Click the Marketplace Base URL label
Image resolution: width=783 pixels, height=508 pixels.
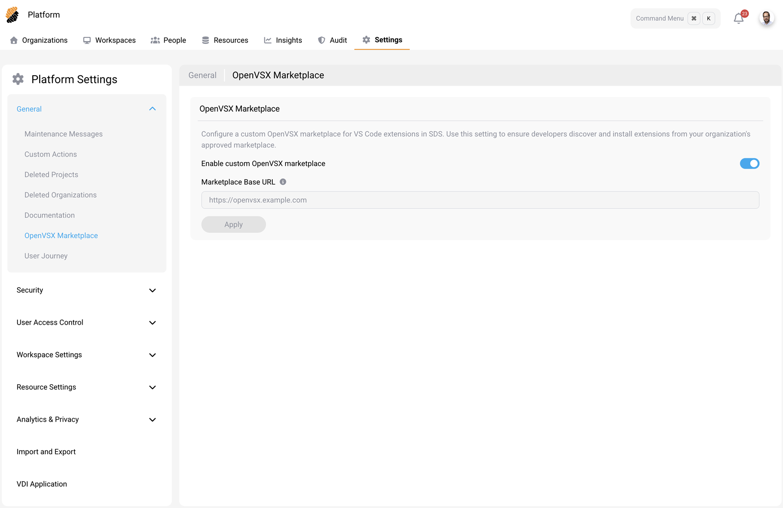[x=238, y=182]
